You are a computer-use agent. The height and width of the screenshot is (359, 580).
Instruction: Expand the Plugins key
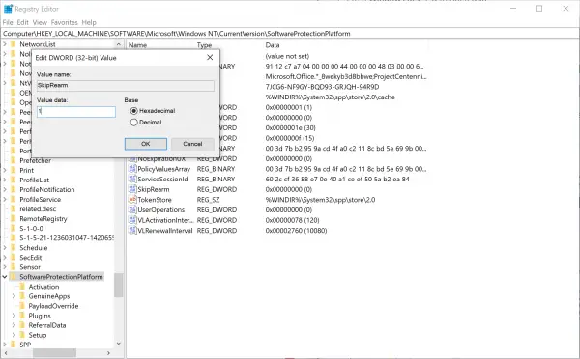tap(14, 316)
